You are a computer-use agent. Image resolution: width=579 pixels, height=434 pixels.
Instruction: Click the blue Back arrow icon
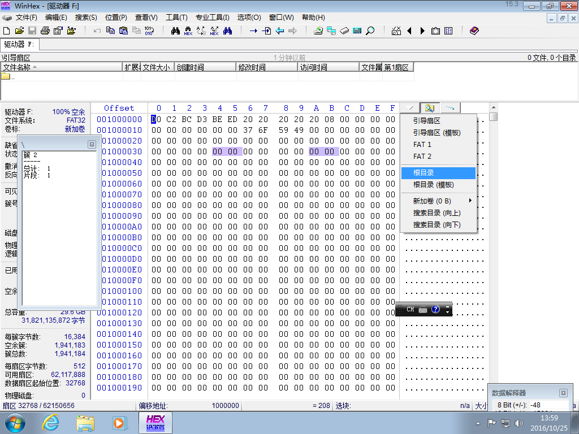point(279,31)
